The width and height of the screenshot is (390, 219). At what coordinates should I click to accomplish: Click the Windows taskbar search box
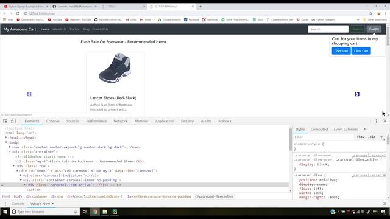tap(44, 212)
